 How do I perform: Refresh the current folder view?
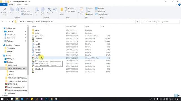[x=138, y=22]
